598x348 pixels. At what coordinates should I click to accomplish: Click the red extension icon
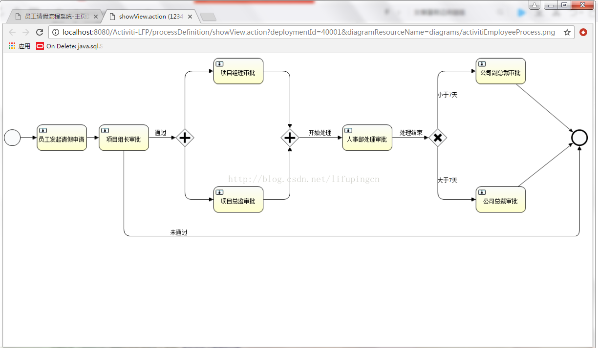tap(583, 32)
